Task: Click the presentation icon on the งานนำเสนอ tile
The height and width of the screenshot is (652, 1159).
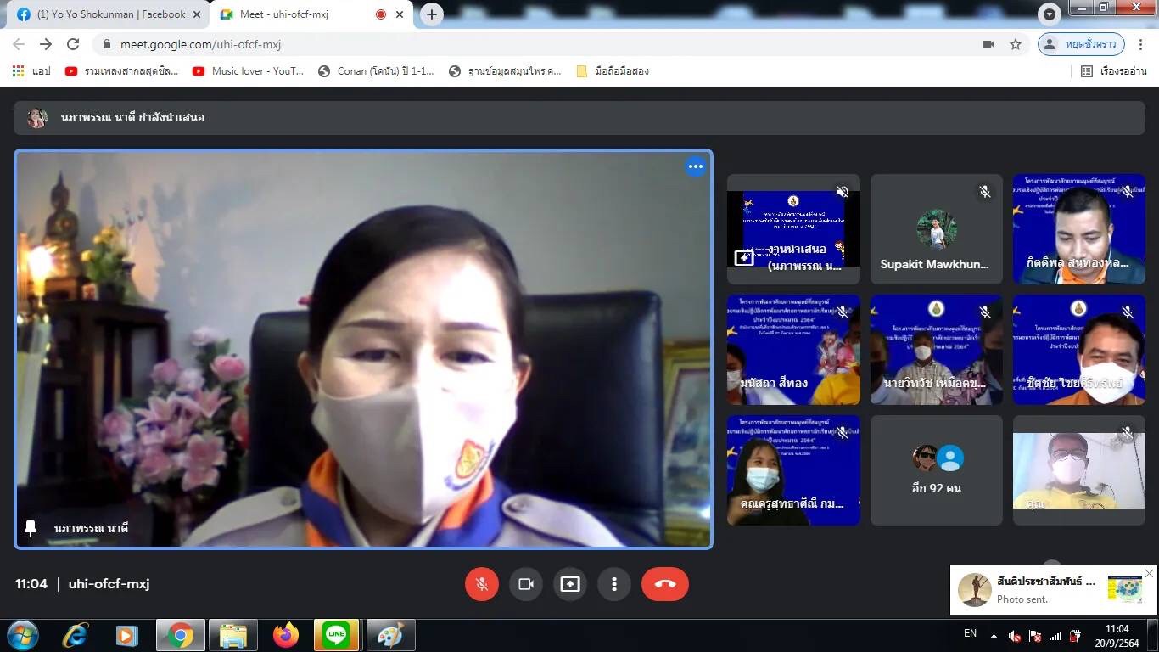Action: click(x=744, y=257)
